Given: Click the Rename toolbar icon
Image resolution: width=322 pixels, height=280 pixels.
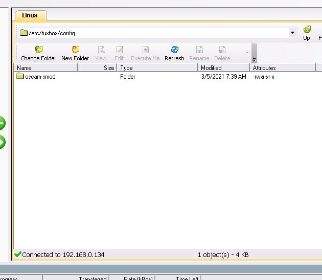Looking at the screenshot, I should point(199,53).
